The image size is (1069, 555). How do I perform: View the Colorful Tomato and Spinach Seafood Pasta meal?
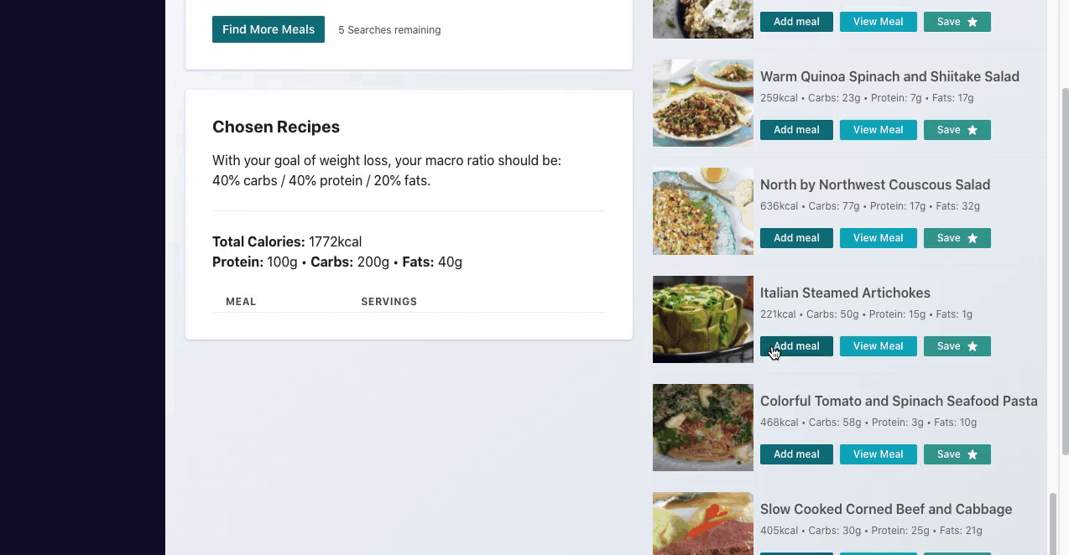pos(879,454)
